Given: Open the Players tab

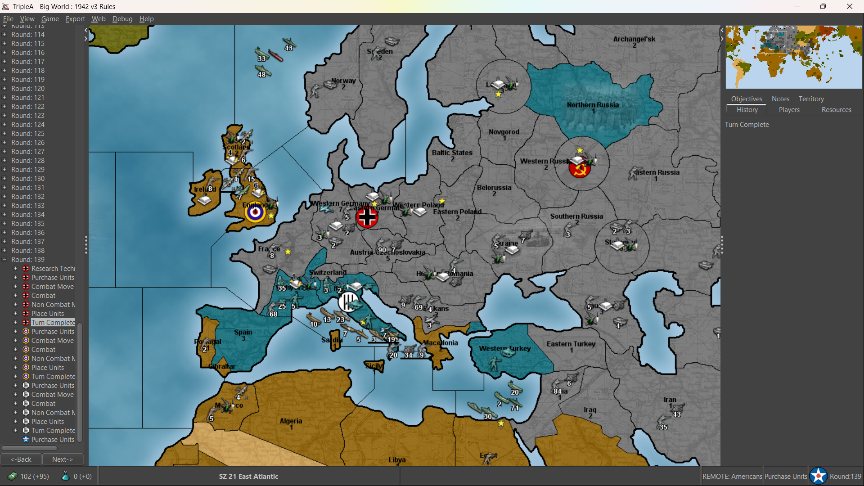Looking at the screenshot, I should pyautogui.click(x=789, y=110).
